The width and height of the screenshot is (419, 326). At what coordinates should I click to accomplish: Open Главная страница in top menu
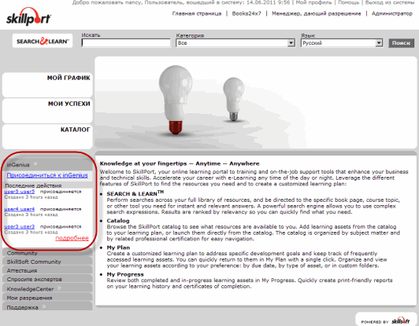pos(197,13)
